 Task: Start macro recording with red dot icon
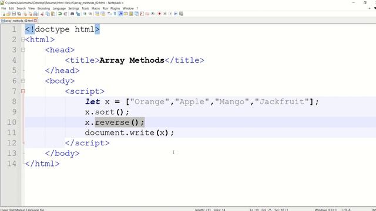(x=159, y=13)
